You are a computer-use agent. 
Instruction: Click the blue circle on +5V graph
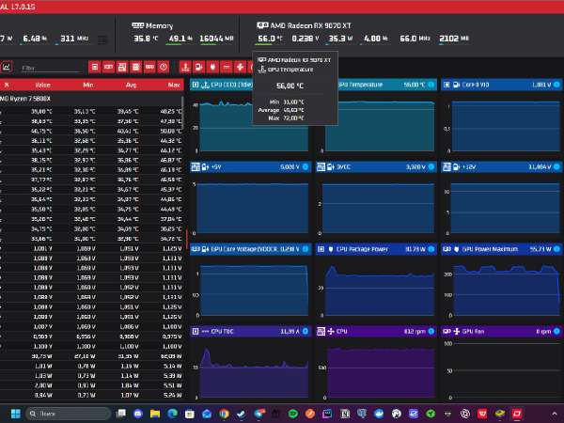(x=305, y=167)
